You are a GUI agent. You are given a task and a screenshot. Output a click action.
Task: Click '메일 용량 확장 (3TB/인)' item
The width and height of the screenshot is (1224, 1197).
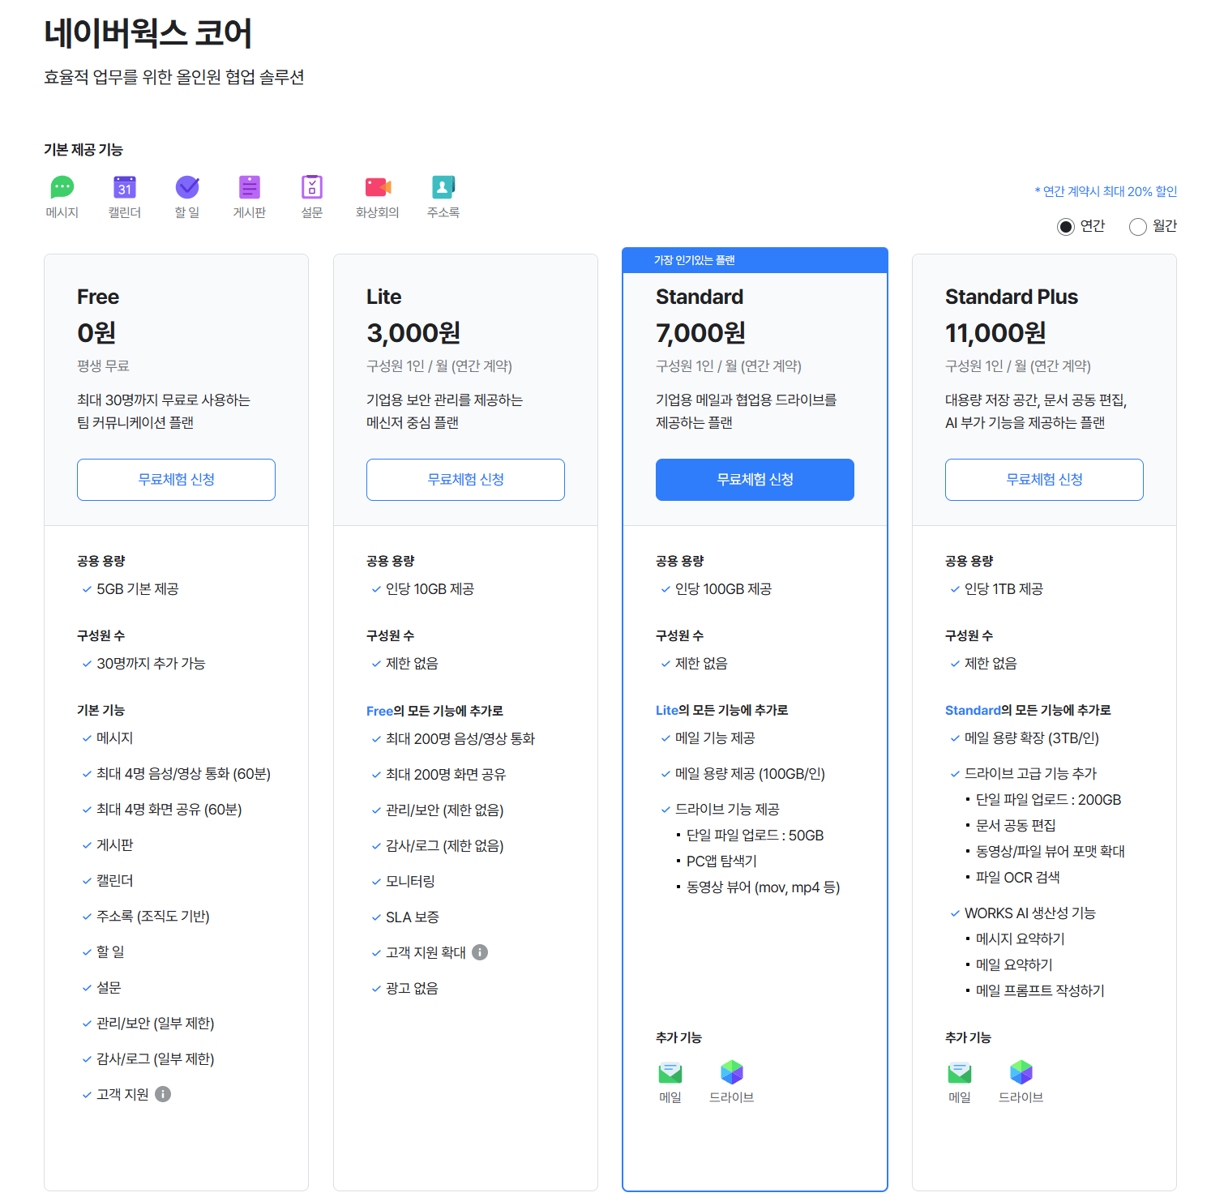coord(1032,738)
